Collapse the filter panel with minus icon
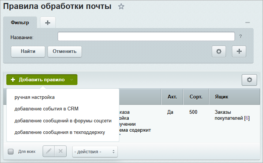Viewport: 263px width, 163px height. point(247,23)
